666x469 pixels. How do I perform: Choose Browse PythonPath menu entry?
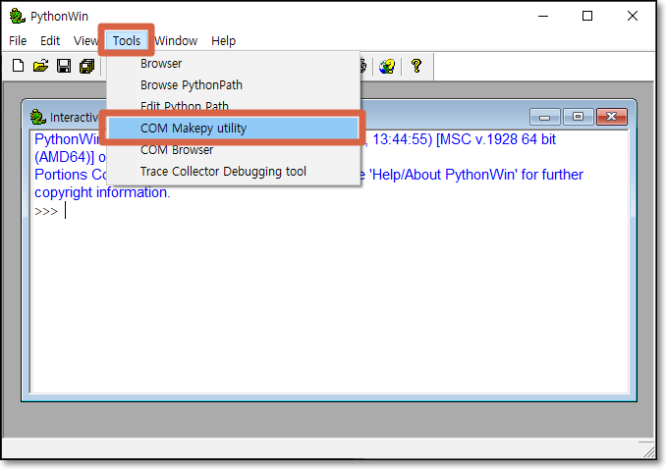pos(233,85)
